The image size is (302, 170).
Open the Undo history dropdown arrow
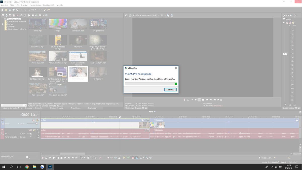click(35, 10)
